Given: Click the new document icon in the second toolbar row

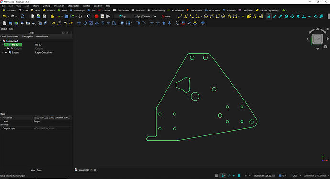Looking at the screenshot, I should point(5,23).
